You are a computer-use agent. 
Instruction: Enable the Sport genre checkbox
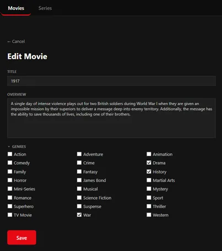(149, 198)
